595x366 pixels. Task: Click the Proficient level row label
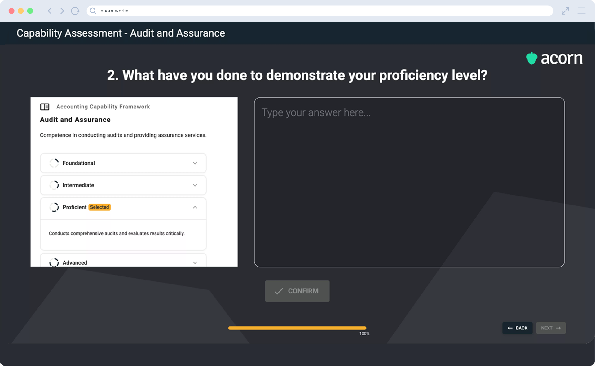pyautogui.click(x=74, y=207)
